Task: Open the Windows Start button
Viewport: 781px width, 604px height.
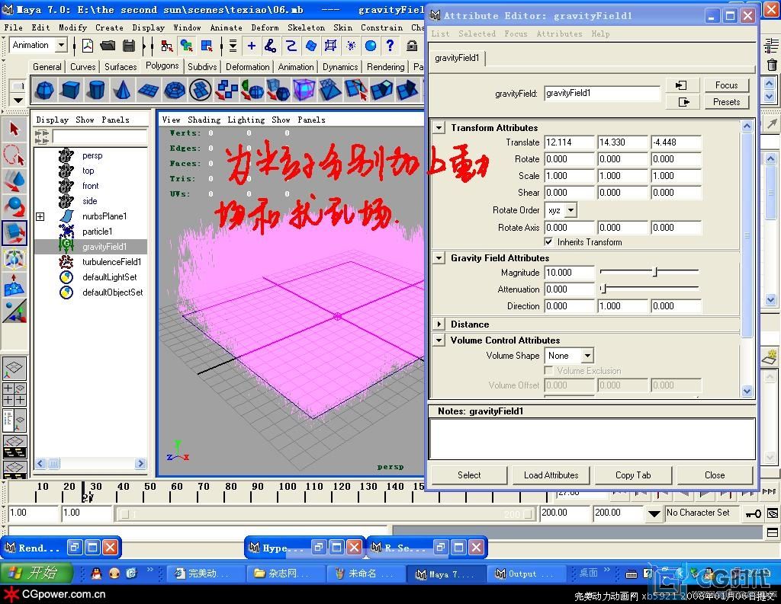Action: coord(37,574)
